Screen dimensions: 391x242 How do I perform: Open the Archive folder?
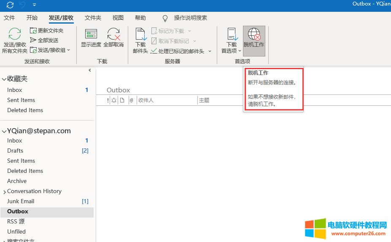(47, 181)
